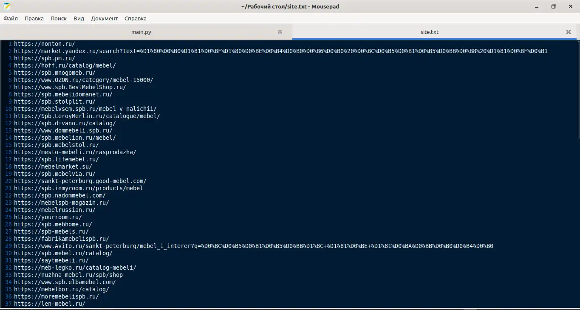This screenshot has height=310, width=580.
Task: Click the mesto-mebeli.ru rasprodazha line
Action: coord(75,152)
